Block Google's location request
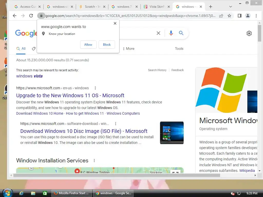The height and width of the screenshot is (197, 263). (107, 45)
